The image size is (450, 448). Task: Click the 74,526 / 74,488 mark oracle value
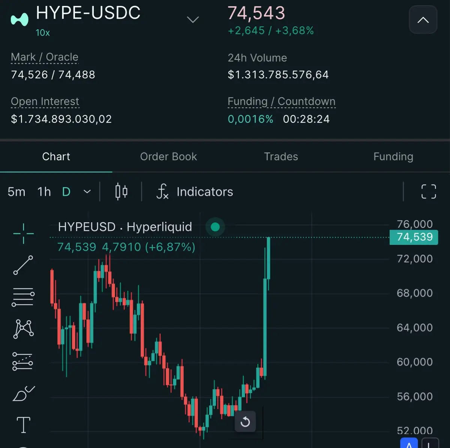point(53,75)
